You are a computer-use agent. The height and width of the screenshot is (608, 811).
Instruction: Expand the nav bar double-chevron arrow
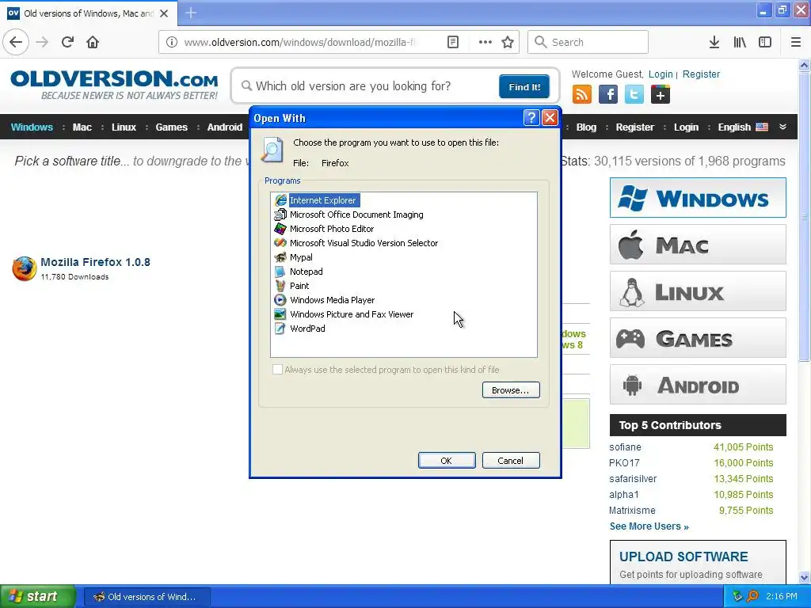pyautogui.click(x=782, y=127)
